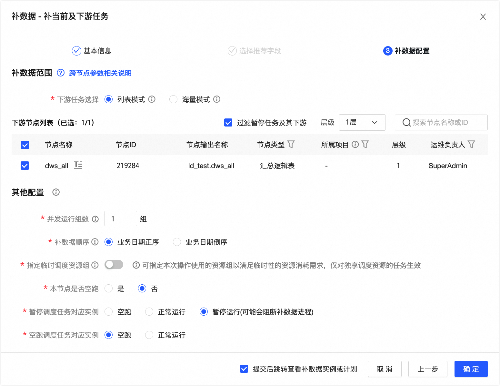Click ld_test.dws_all output name cell
Image resolution: width=500 pixels, height=386 pixels.
point(211,166)
